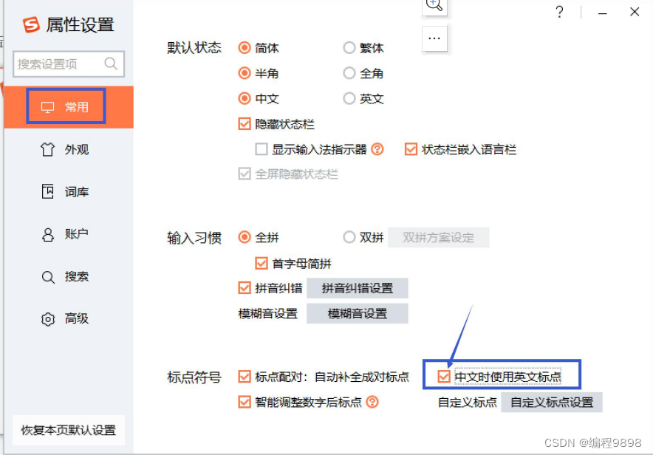Toggle the 中文时使用英文标点 checkbox
This screenshot has width=653, height=455.
[x=444, y=377]
